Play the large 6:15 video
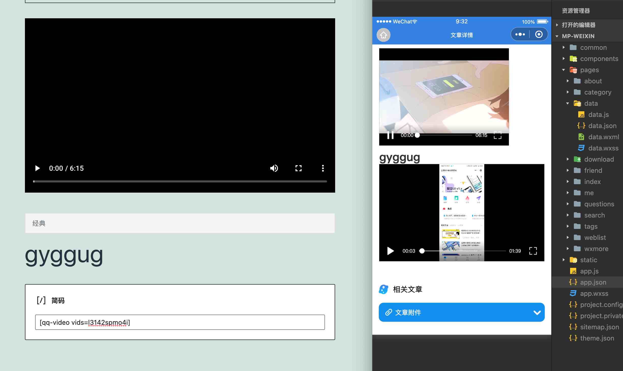The image size is (623, 371). (x=37, y=168)
